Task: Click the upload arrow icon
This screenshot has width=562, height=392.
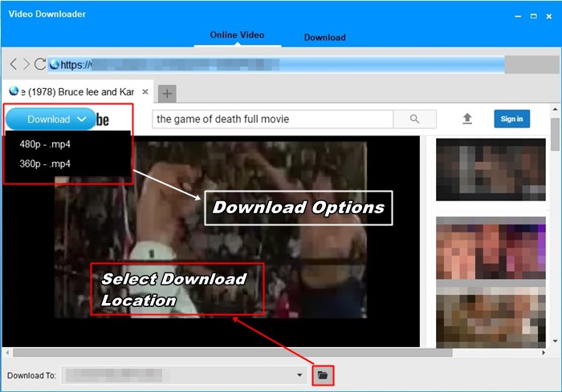Action: pyautogui.click(x=467, y=119)
